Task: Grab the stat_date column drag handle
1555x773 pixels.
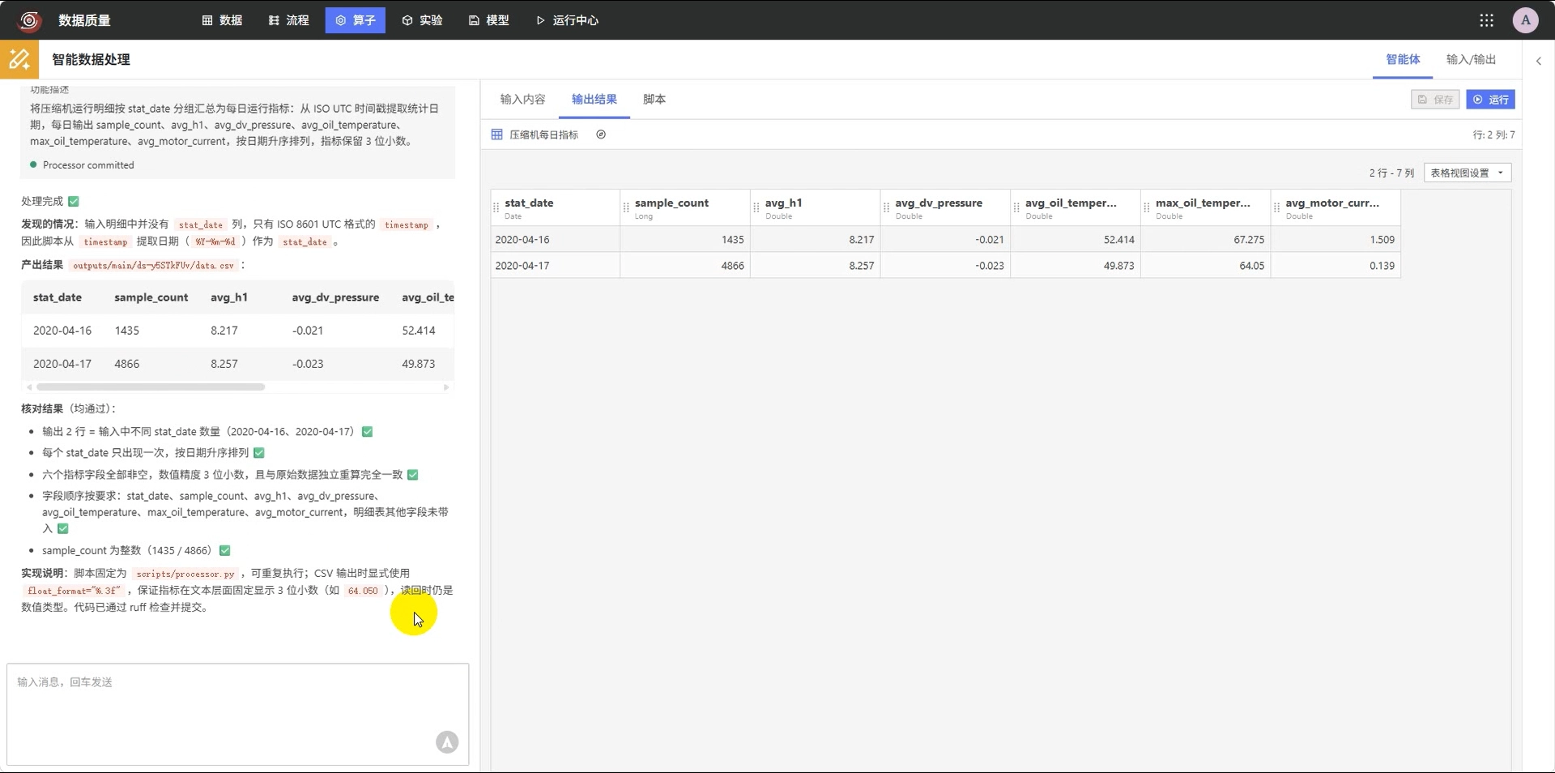Action: click(496, 208)
